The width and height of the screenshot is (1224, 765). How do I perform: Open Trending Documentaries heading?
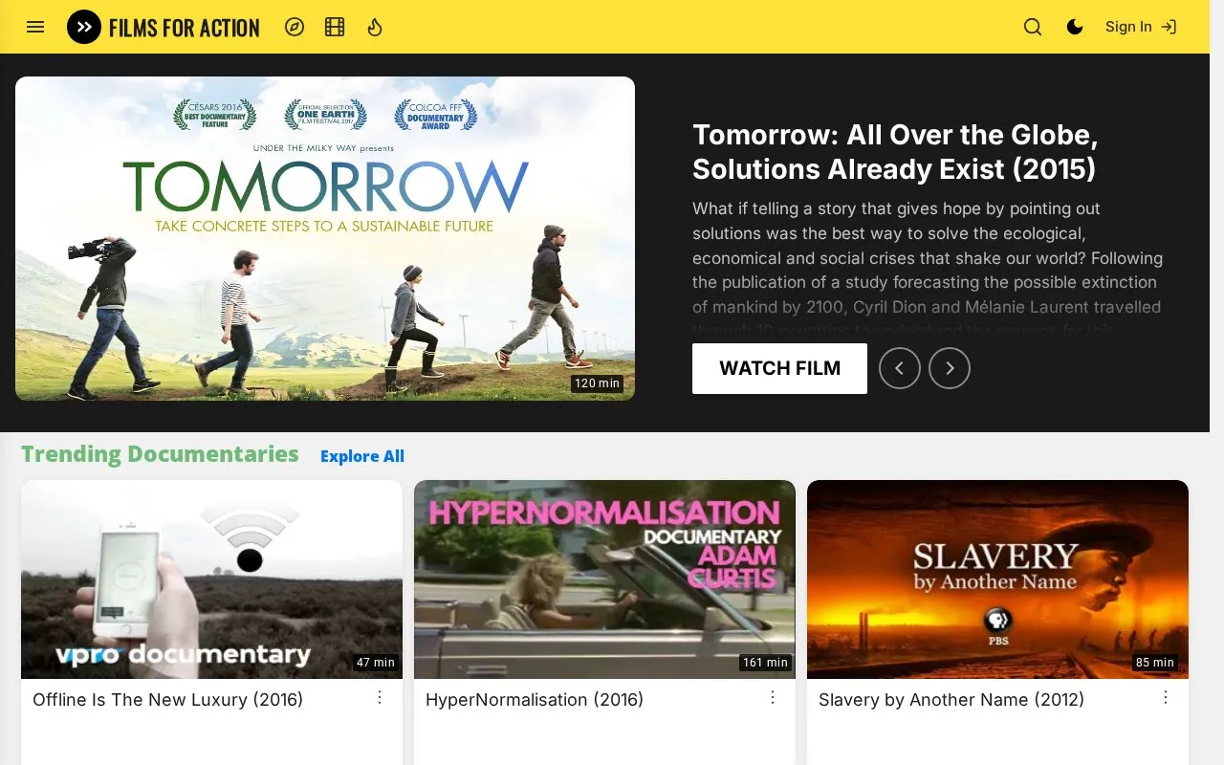coord(160,454)
